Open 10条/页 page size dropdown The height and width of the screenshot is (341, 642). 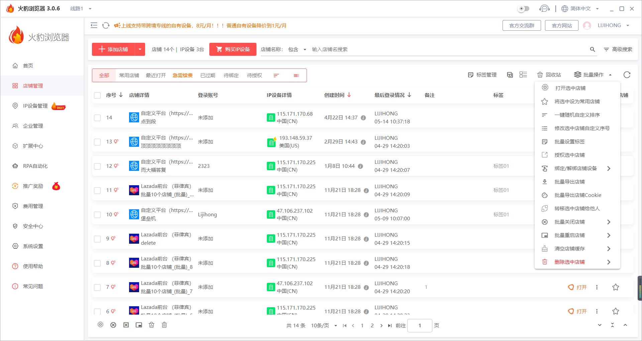[324, 326]
